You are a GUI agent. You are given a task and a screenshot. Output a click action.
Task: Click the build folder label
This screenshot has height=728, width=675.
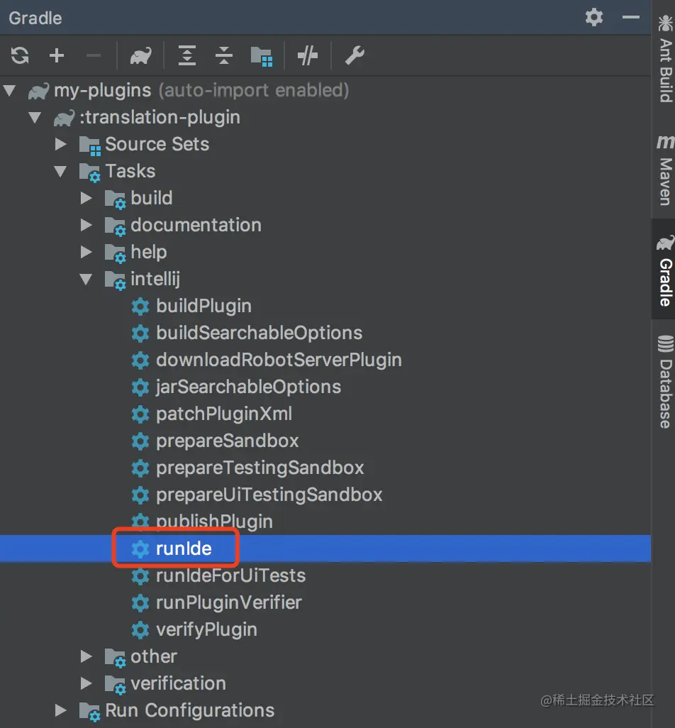pyautogui.click(x=152, y=198)
